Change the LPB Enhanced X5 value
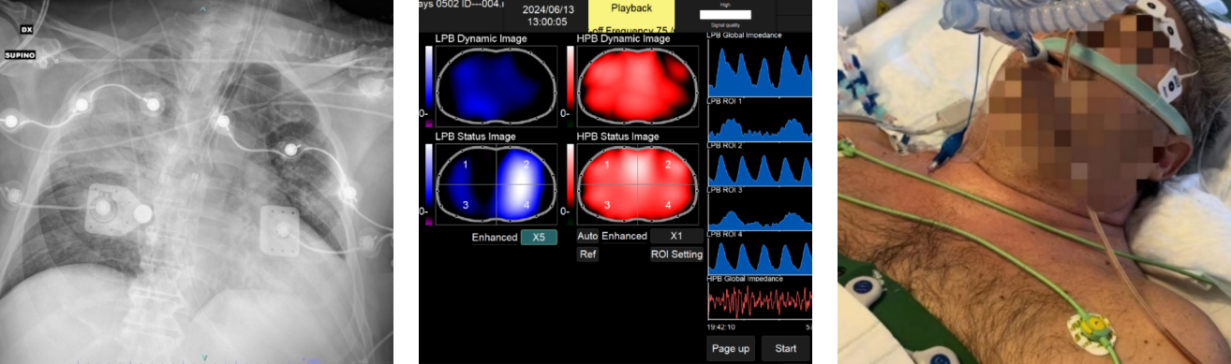1231x364 pixels. 539,237
